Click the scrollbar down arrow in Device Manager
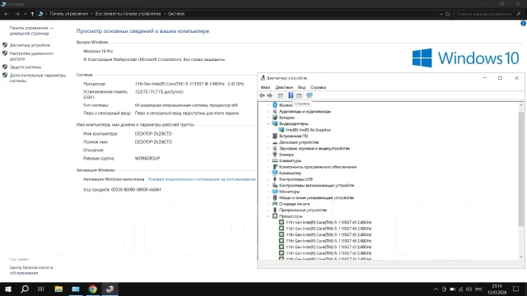Screen dimensions: 527x296 521,257
